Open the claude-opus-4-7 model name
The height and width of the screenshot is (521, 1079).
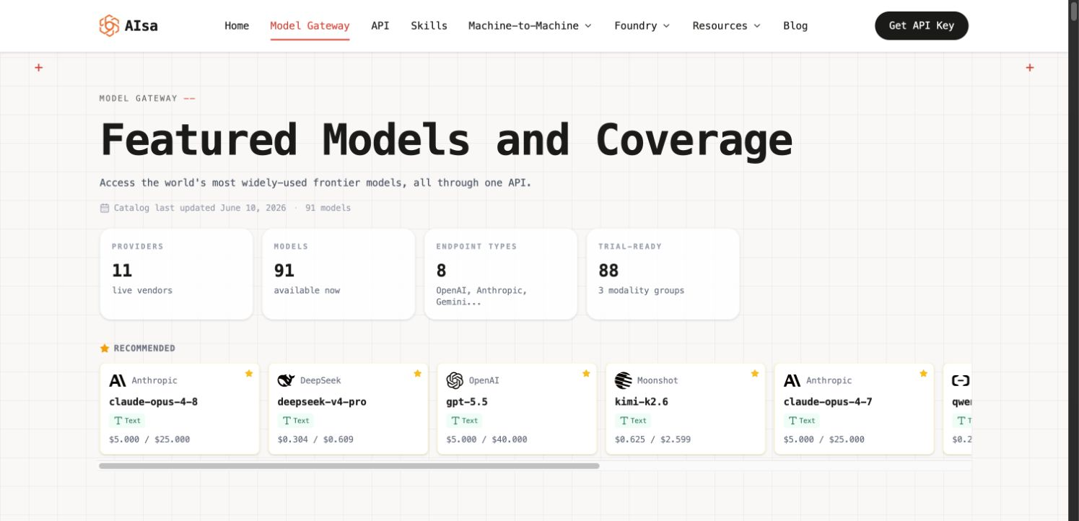click(828, 402)
